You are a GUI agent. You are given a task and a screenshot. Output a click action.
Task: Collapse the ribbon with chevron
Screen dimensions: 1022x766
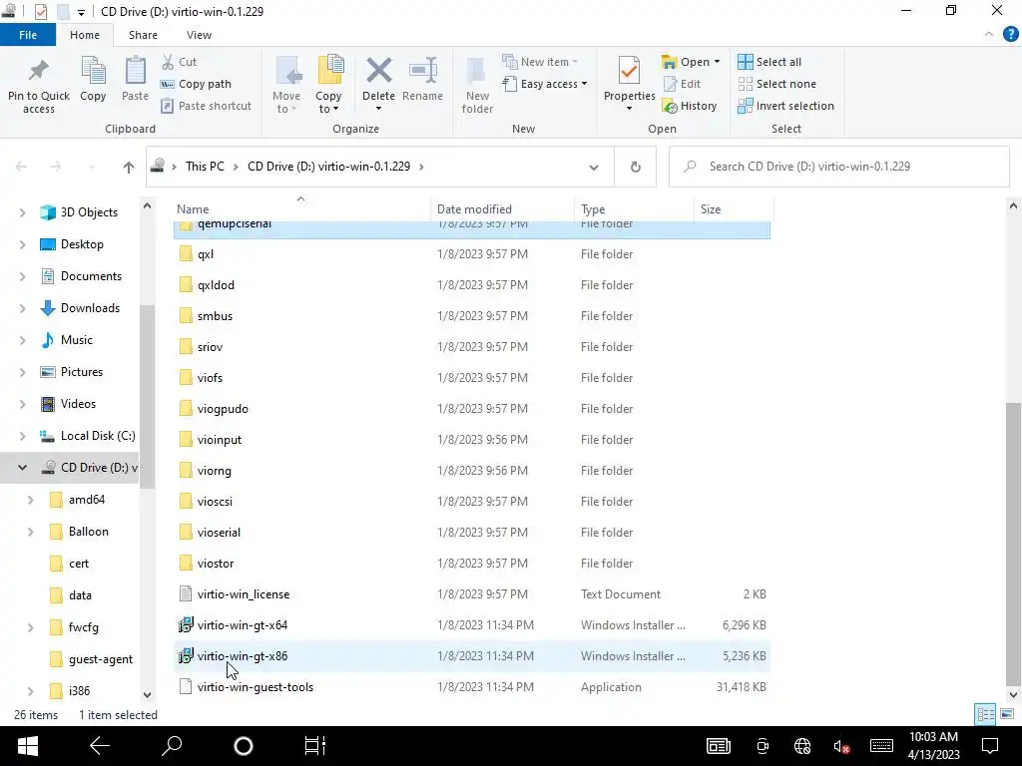pyautogui.click(x=989, y=35)
